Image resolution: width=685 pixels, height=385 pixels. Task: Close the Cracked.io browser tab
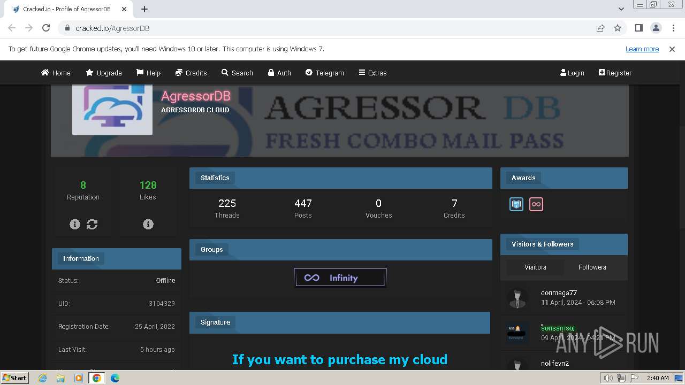click(x=124, y=9)
